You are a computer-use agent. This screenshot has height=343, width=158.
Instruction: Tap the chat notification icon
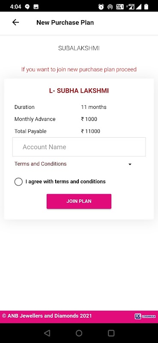pyautogui.click(x=27, y=7)
